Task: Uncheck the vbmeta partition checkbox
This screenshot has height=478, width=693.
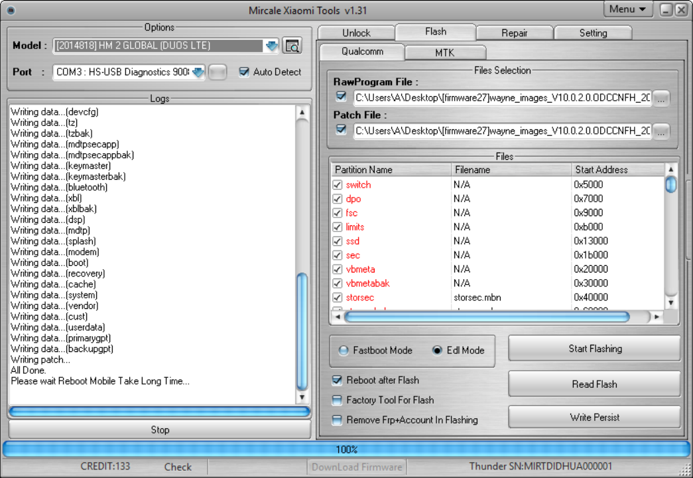Action: (x=338, y=269)
